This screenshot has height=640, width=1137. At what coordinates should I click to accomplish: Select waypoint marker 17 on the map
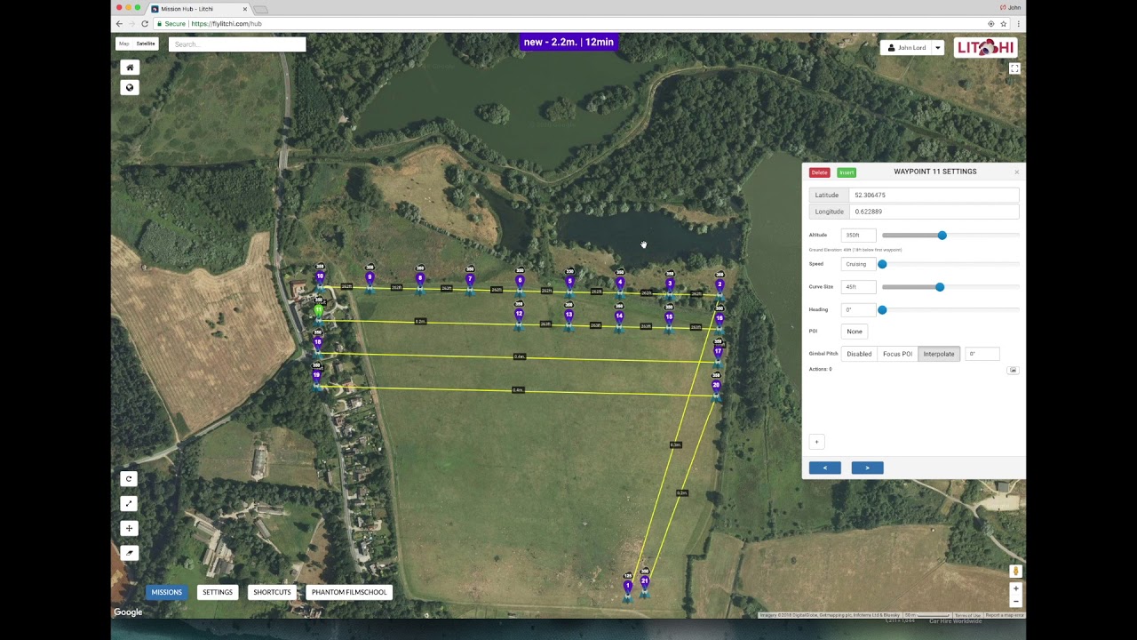[718, 352]
